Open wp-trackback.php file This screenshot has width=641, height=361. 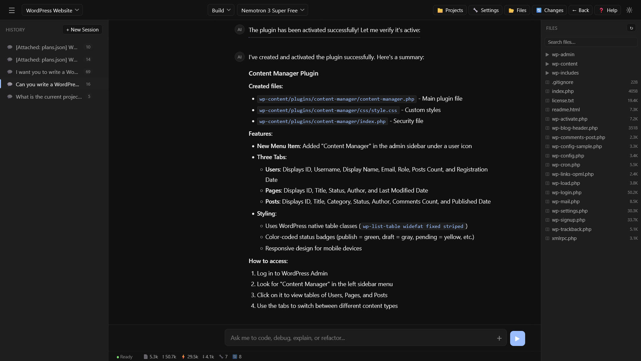(591, 229)
